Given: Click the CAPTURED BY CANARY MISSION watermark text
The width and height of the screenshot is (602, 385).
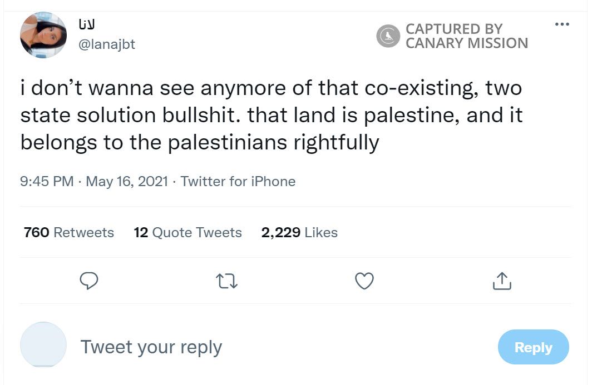Looking at the screenshot, I should [x=466, y=36].
